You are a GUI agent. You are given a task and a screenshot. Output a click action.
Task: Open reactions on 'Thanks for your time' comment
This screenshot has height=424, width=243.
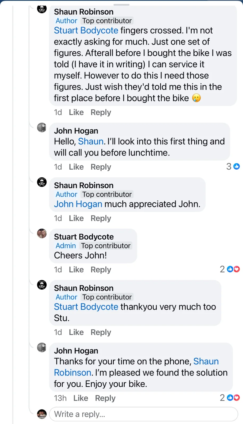233,397
